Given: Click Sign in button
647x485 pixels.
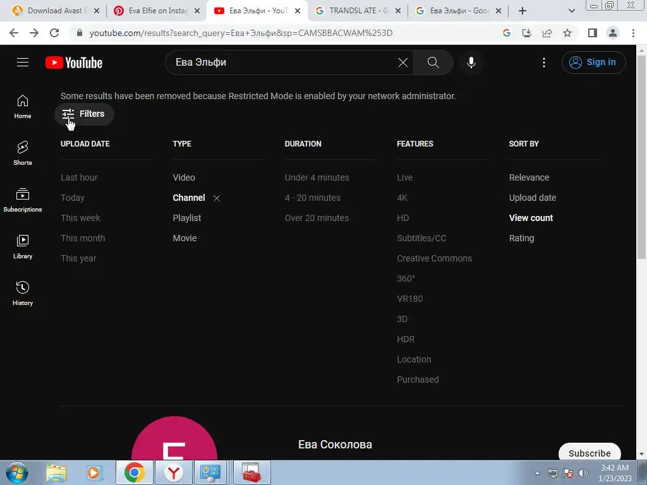Looking at the screenshot, I should [x=593, y=63].
